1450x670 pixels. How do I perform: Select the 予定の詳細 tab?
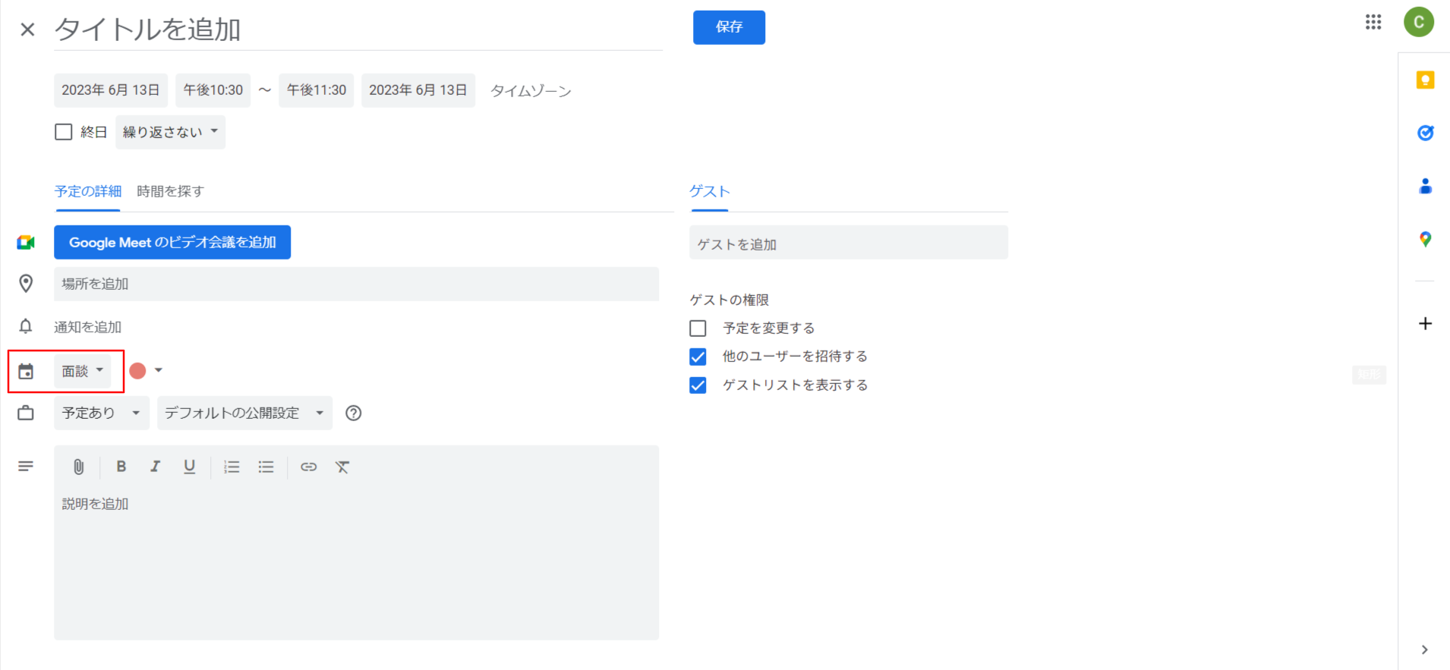coord(88,191)
